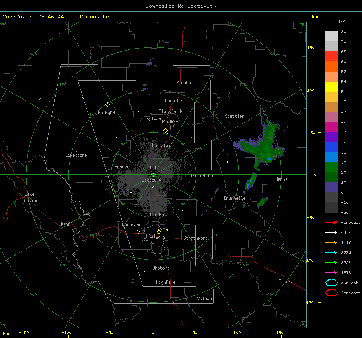Viewport: 362px width, 338px height.
Task: Click the yellow diamond marker beside RockyMH
Action: 107,105
